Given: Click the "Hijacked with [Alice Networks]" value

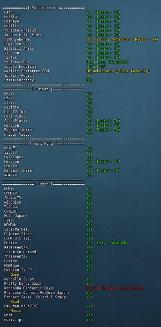Looking at the screenshot, I should tap(118, 71).
